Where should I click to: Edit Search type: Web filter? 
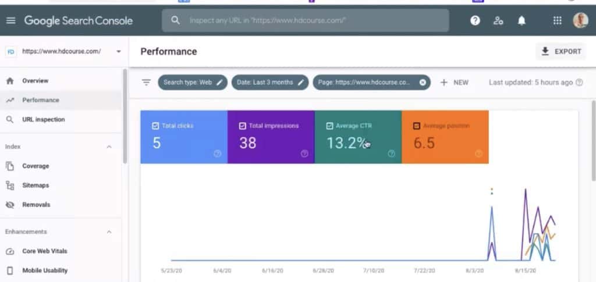[193, 83]
